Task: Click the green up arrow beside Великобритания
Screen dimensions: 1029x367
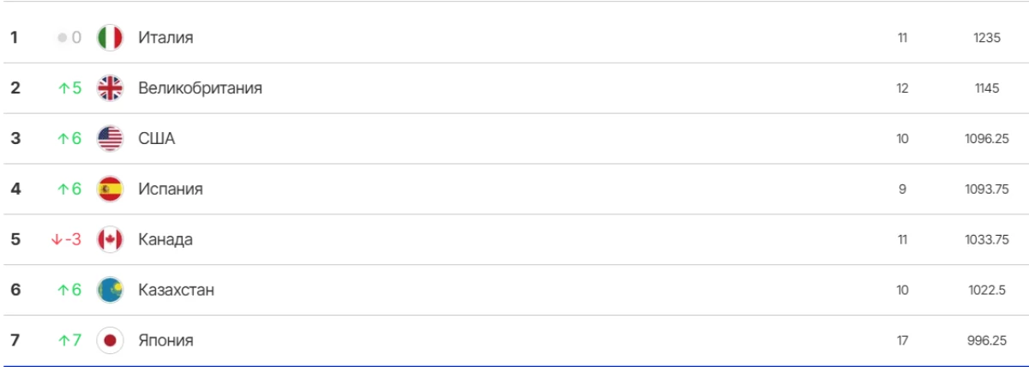Action: [63, 88]
